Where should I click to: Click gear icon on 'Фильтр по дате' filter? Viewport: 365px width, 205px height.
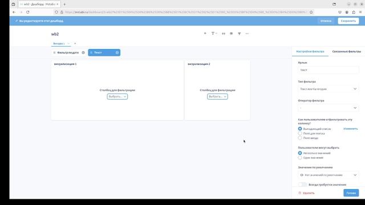(x=83, y=52)
